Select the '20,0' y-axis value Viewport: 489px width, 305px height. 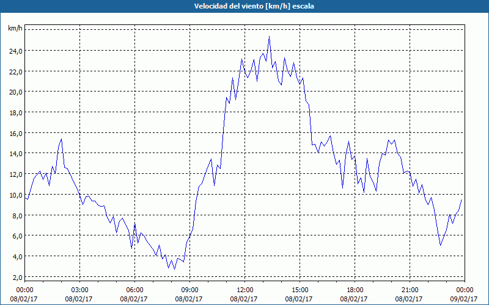point(16,93)
